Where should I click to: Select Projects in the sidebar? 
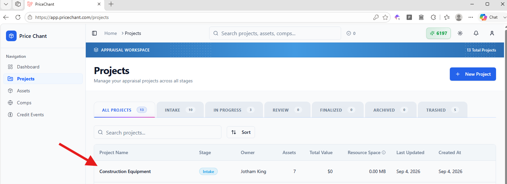tap(43, 79)
